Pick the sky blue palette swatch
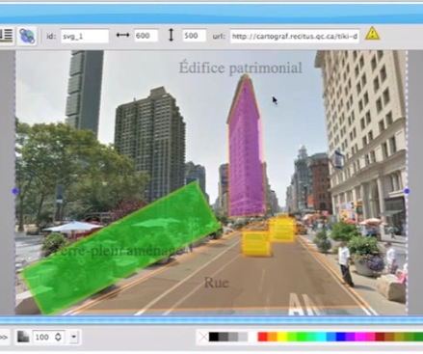423x354 pixels. click(x=331, y=337)
